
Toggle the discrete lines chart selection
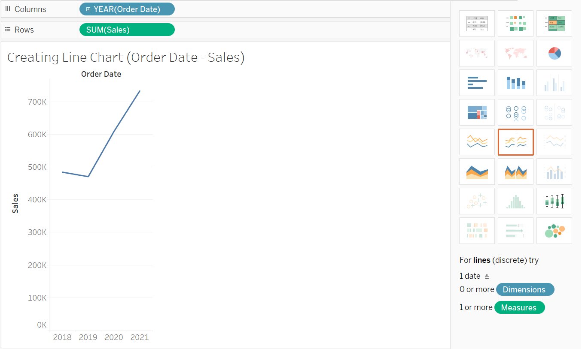click(x=515, y=141)
